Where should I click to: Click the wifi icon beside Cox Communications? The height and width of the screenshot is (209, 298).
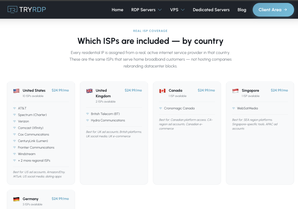tap(15, 134)
